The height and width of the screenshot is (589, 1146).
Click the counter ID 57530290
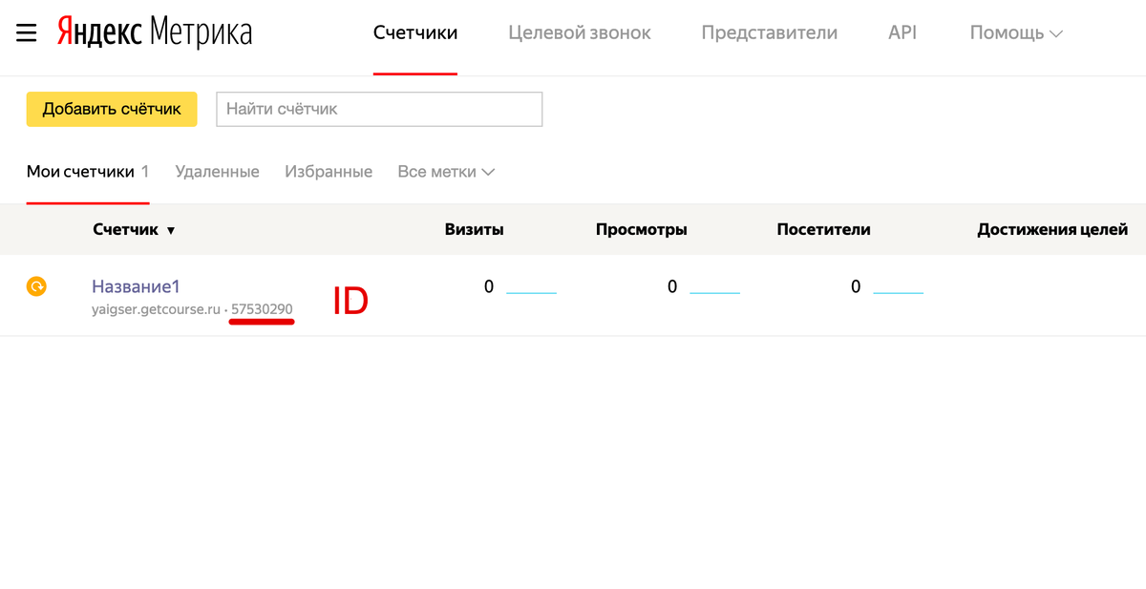click(x=262, y=310)
